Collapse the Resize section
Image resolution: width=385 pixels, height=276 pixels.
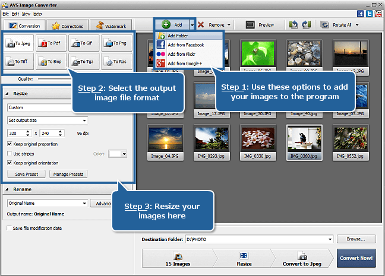(x=7, y=93)
